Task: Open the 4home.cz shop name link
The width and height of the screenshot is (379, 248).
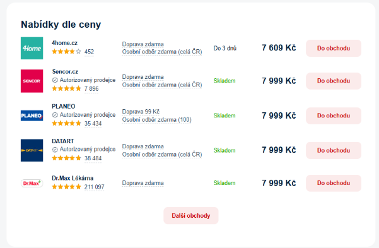Action: click(64, 43)
